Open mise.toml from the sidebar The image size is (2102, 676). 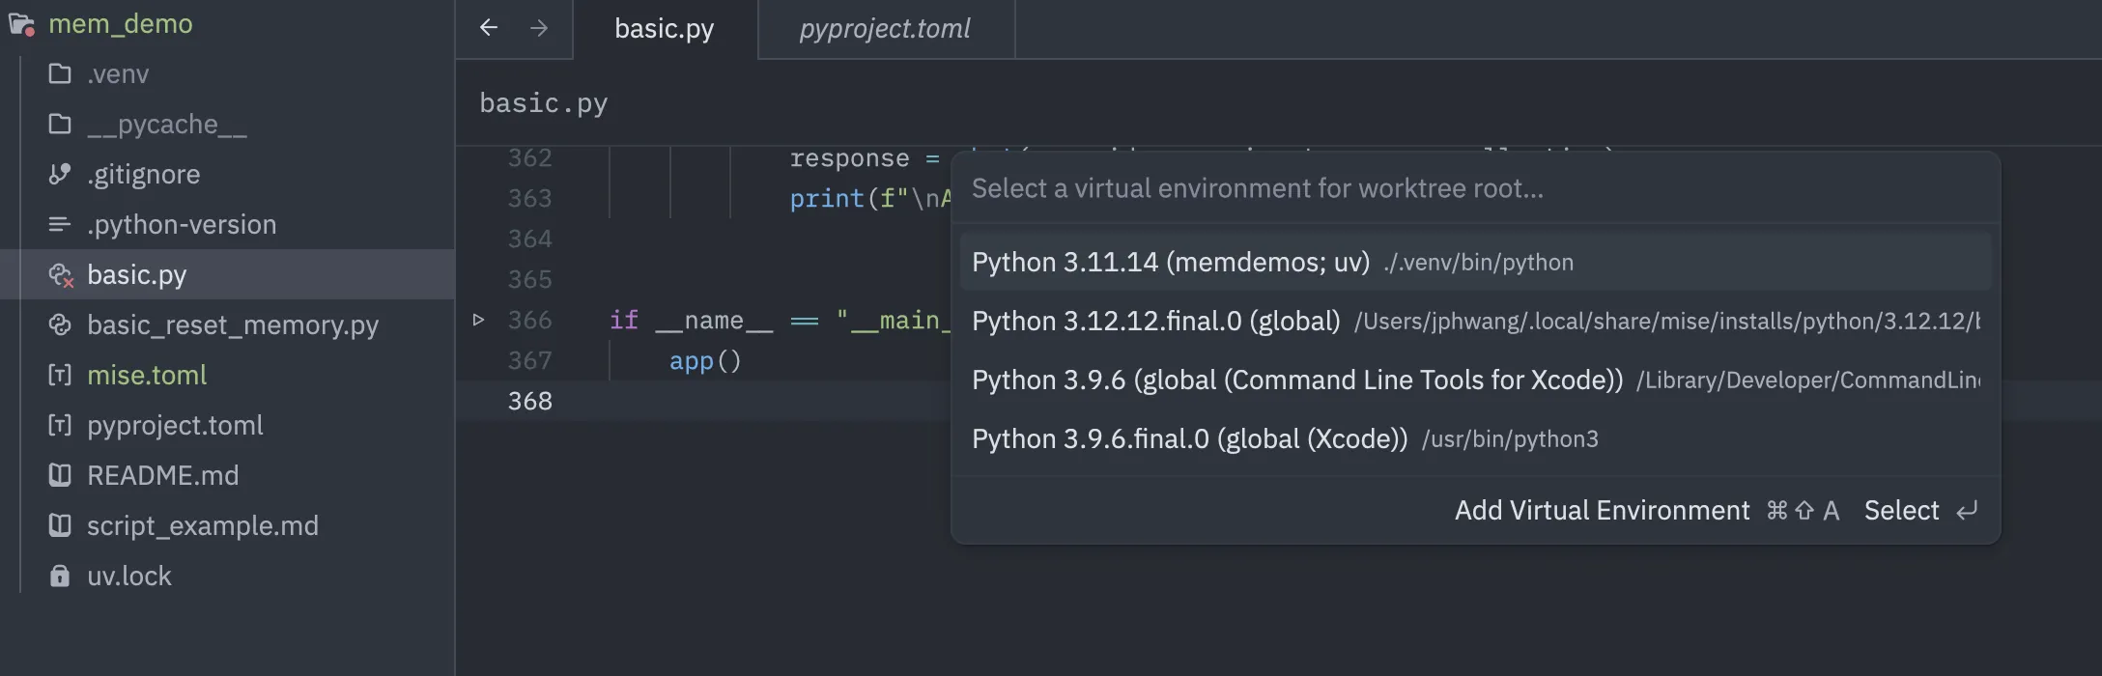coord(228,375)
